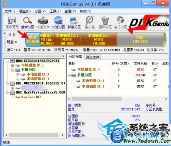171x146 pixels.
Task: Select the 本地磁盘 (E:) table row
Action: click(118, 86)
